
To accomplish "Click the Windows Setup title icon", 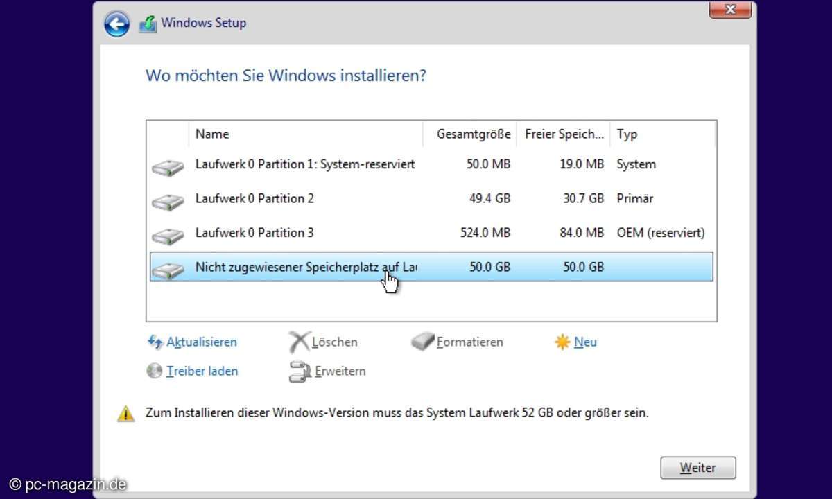I will point(148,24).
